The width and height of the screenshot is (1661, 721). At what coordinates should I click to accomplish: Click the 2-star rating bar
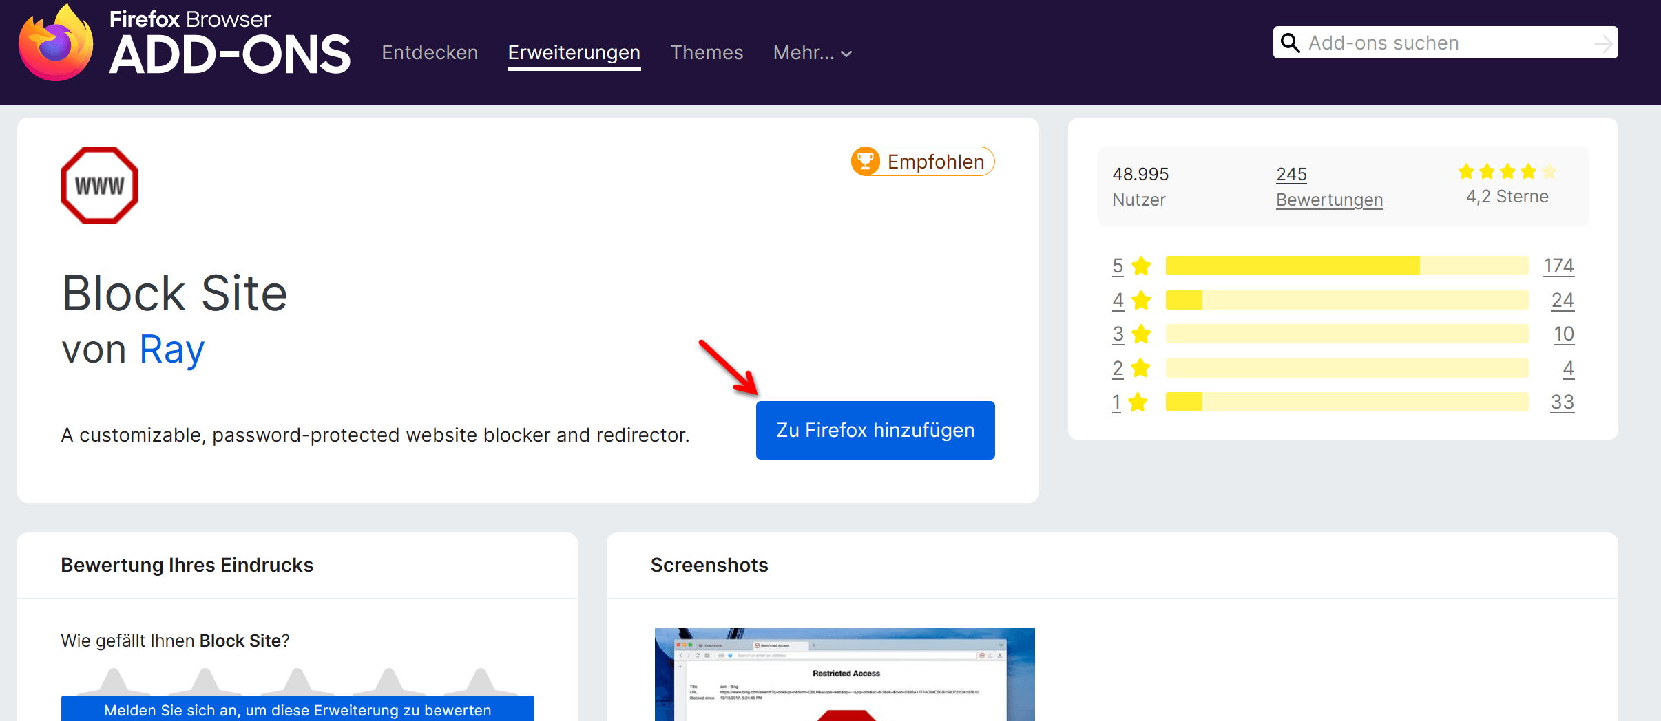click(1347, 368)
